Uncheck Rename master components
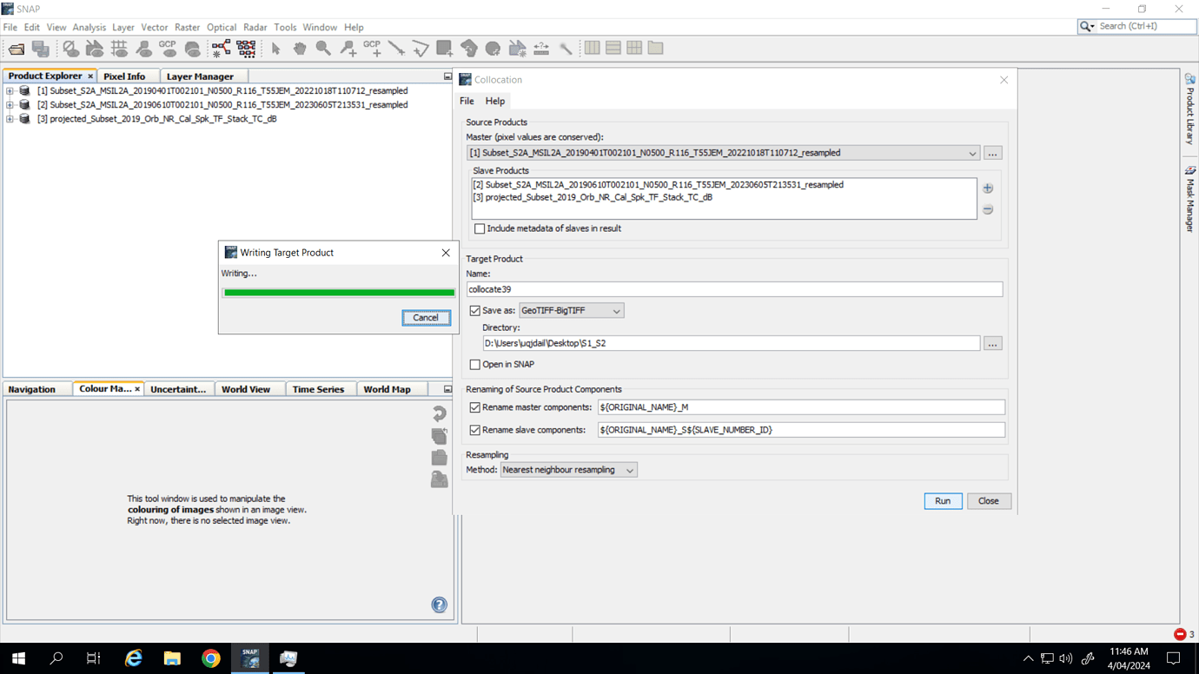 click(474, 406)
